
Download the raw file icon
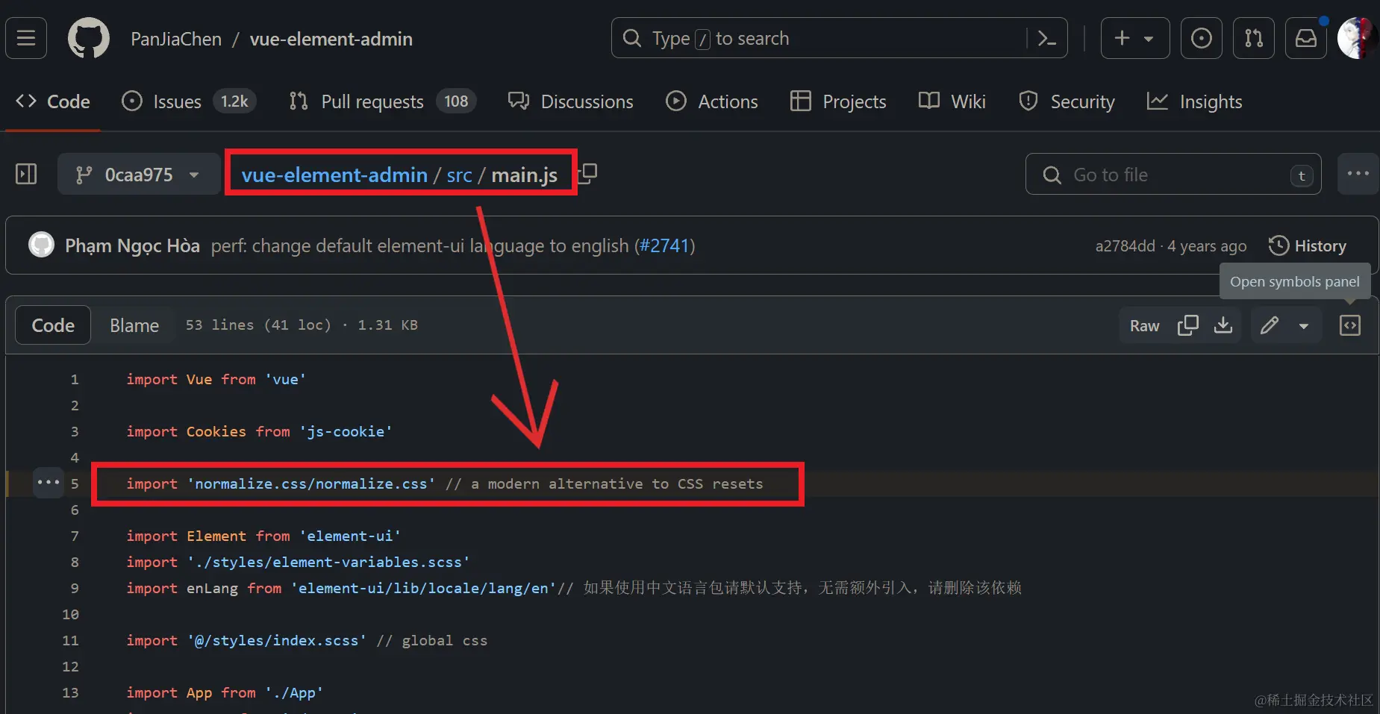click(x=1223, y=325)
